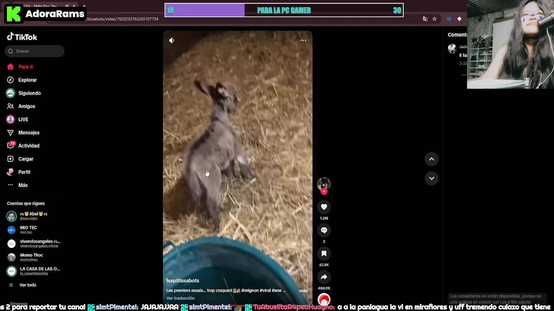The image size is (554, 311).
Task: Click the TikTok logo
Action: pyautogui.click(x=22, y=37)
